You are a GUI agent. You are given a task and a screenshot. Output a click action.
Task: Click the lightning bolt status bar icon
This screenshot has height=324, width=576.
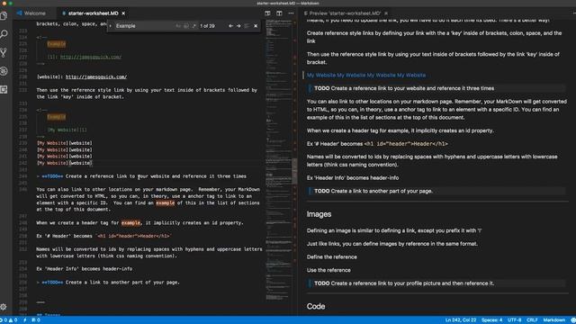click(24, 320)
